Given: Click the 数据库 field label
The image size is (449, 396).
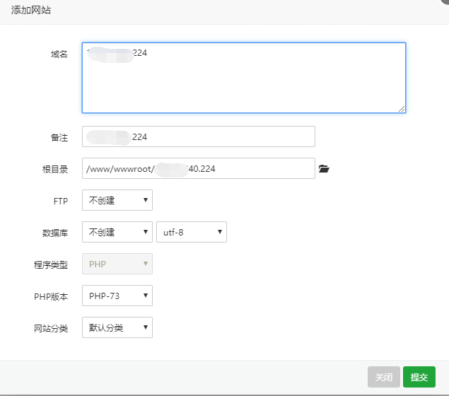Looking at the screenshot, I should pos(54,233).
